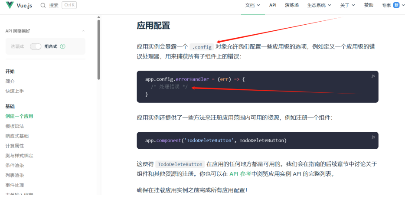405x209 pixels.
Task: Click the js label on app.component code block
Action: point(373,137)
